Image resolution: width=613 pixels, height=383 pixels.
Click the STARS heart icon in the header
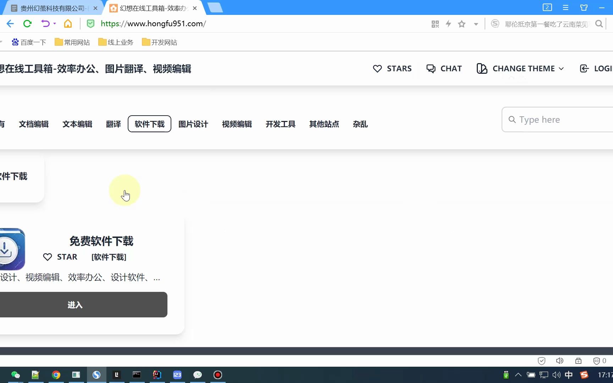(377, 68)
